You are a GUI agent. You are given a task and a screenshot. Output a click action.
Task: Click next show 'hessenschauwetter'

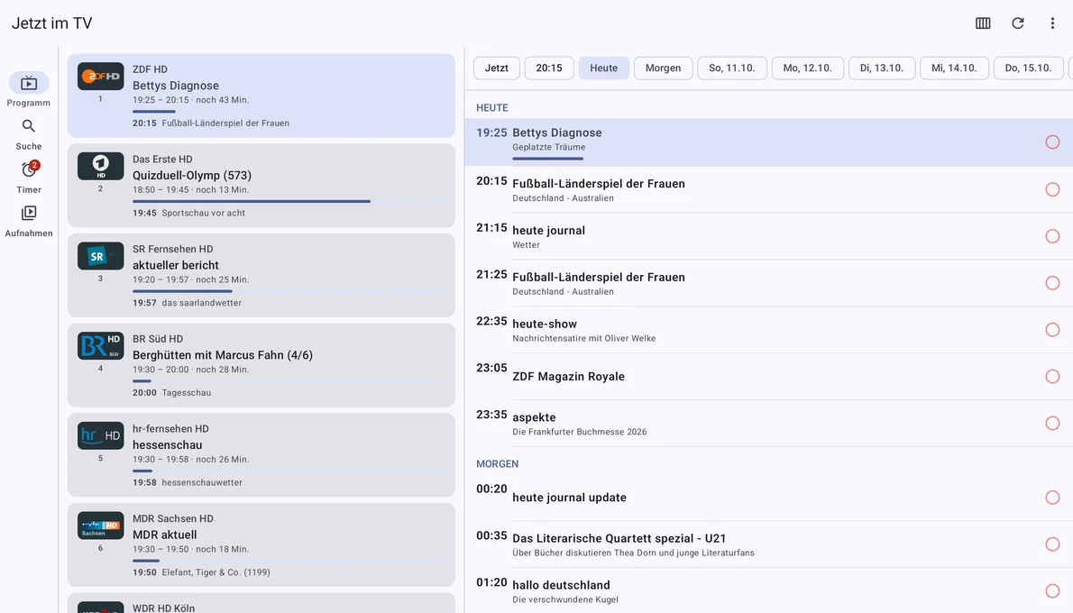pos(202,482)
